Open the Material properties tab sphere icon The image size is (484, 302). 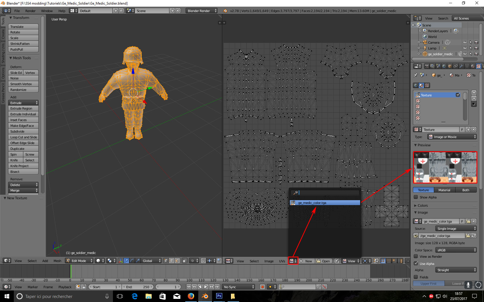pos(473,66)
